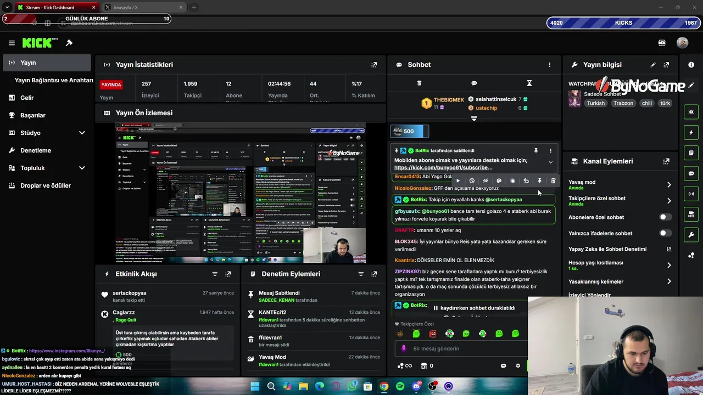The width and height of the screenshot is (703, 395).
Task: Pop out the Yayın bilgisi panel
Action: click(x=666, y=65)
